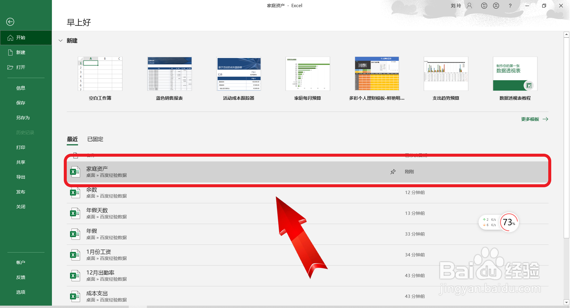Click 关闭 in the sidebar
This screenshot has height=308, width=572.
coord(26,207)
